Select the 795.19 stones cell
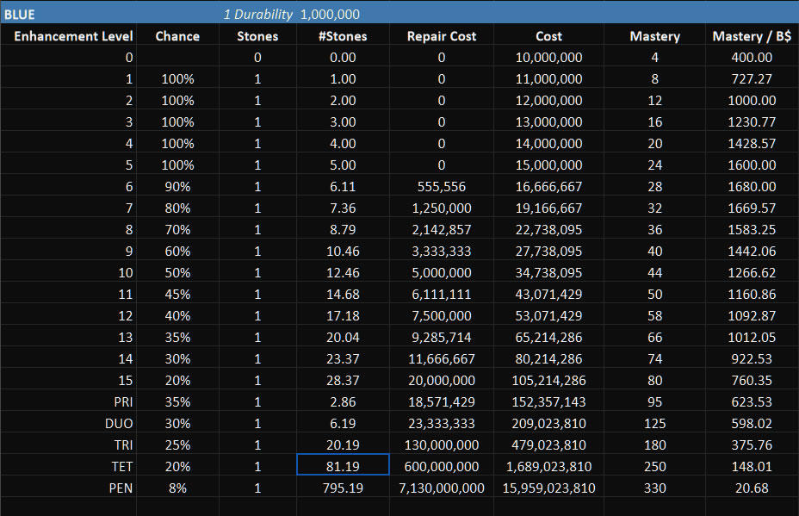This screenshot has width=799, height=516. [343, 488]
